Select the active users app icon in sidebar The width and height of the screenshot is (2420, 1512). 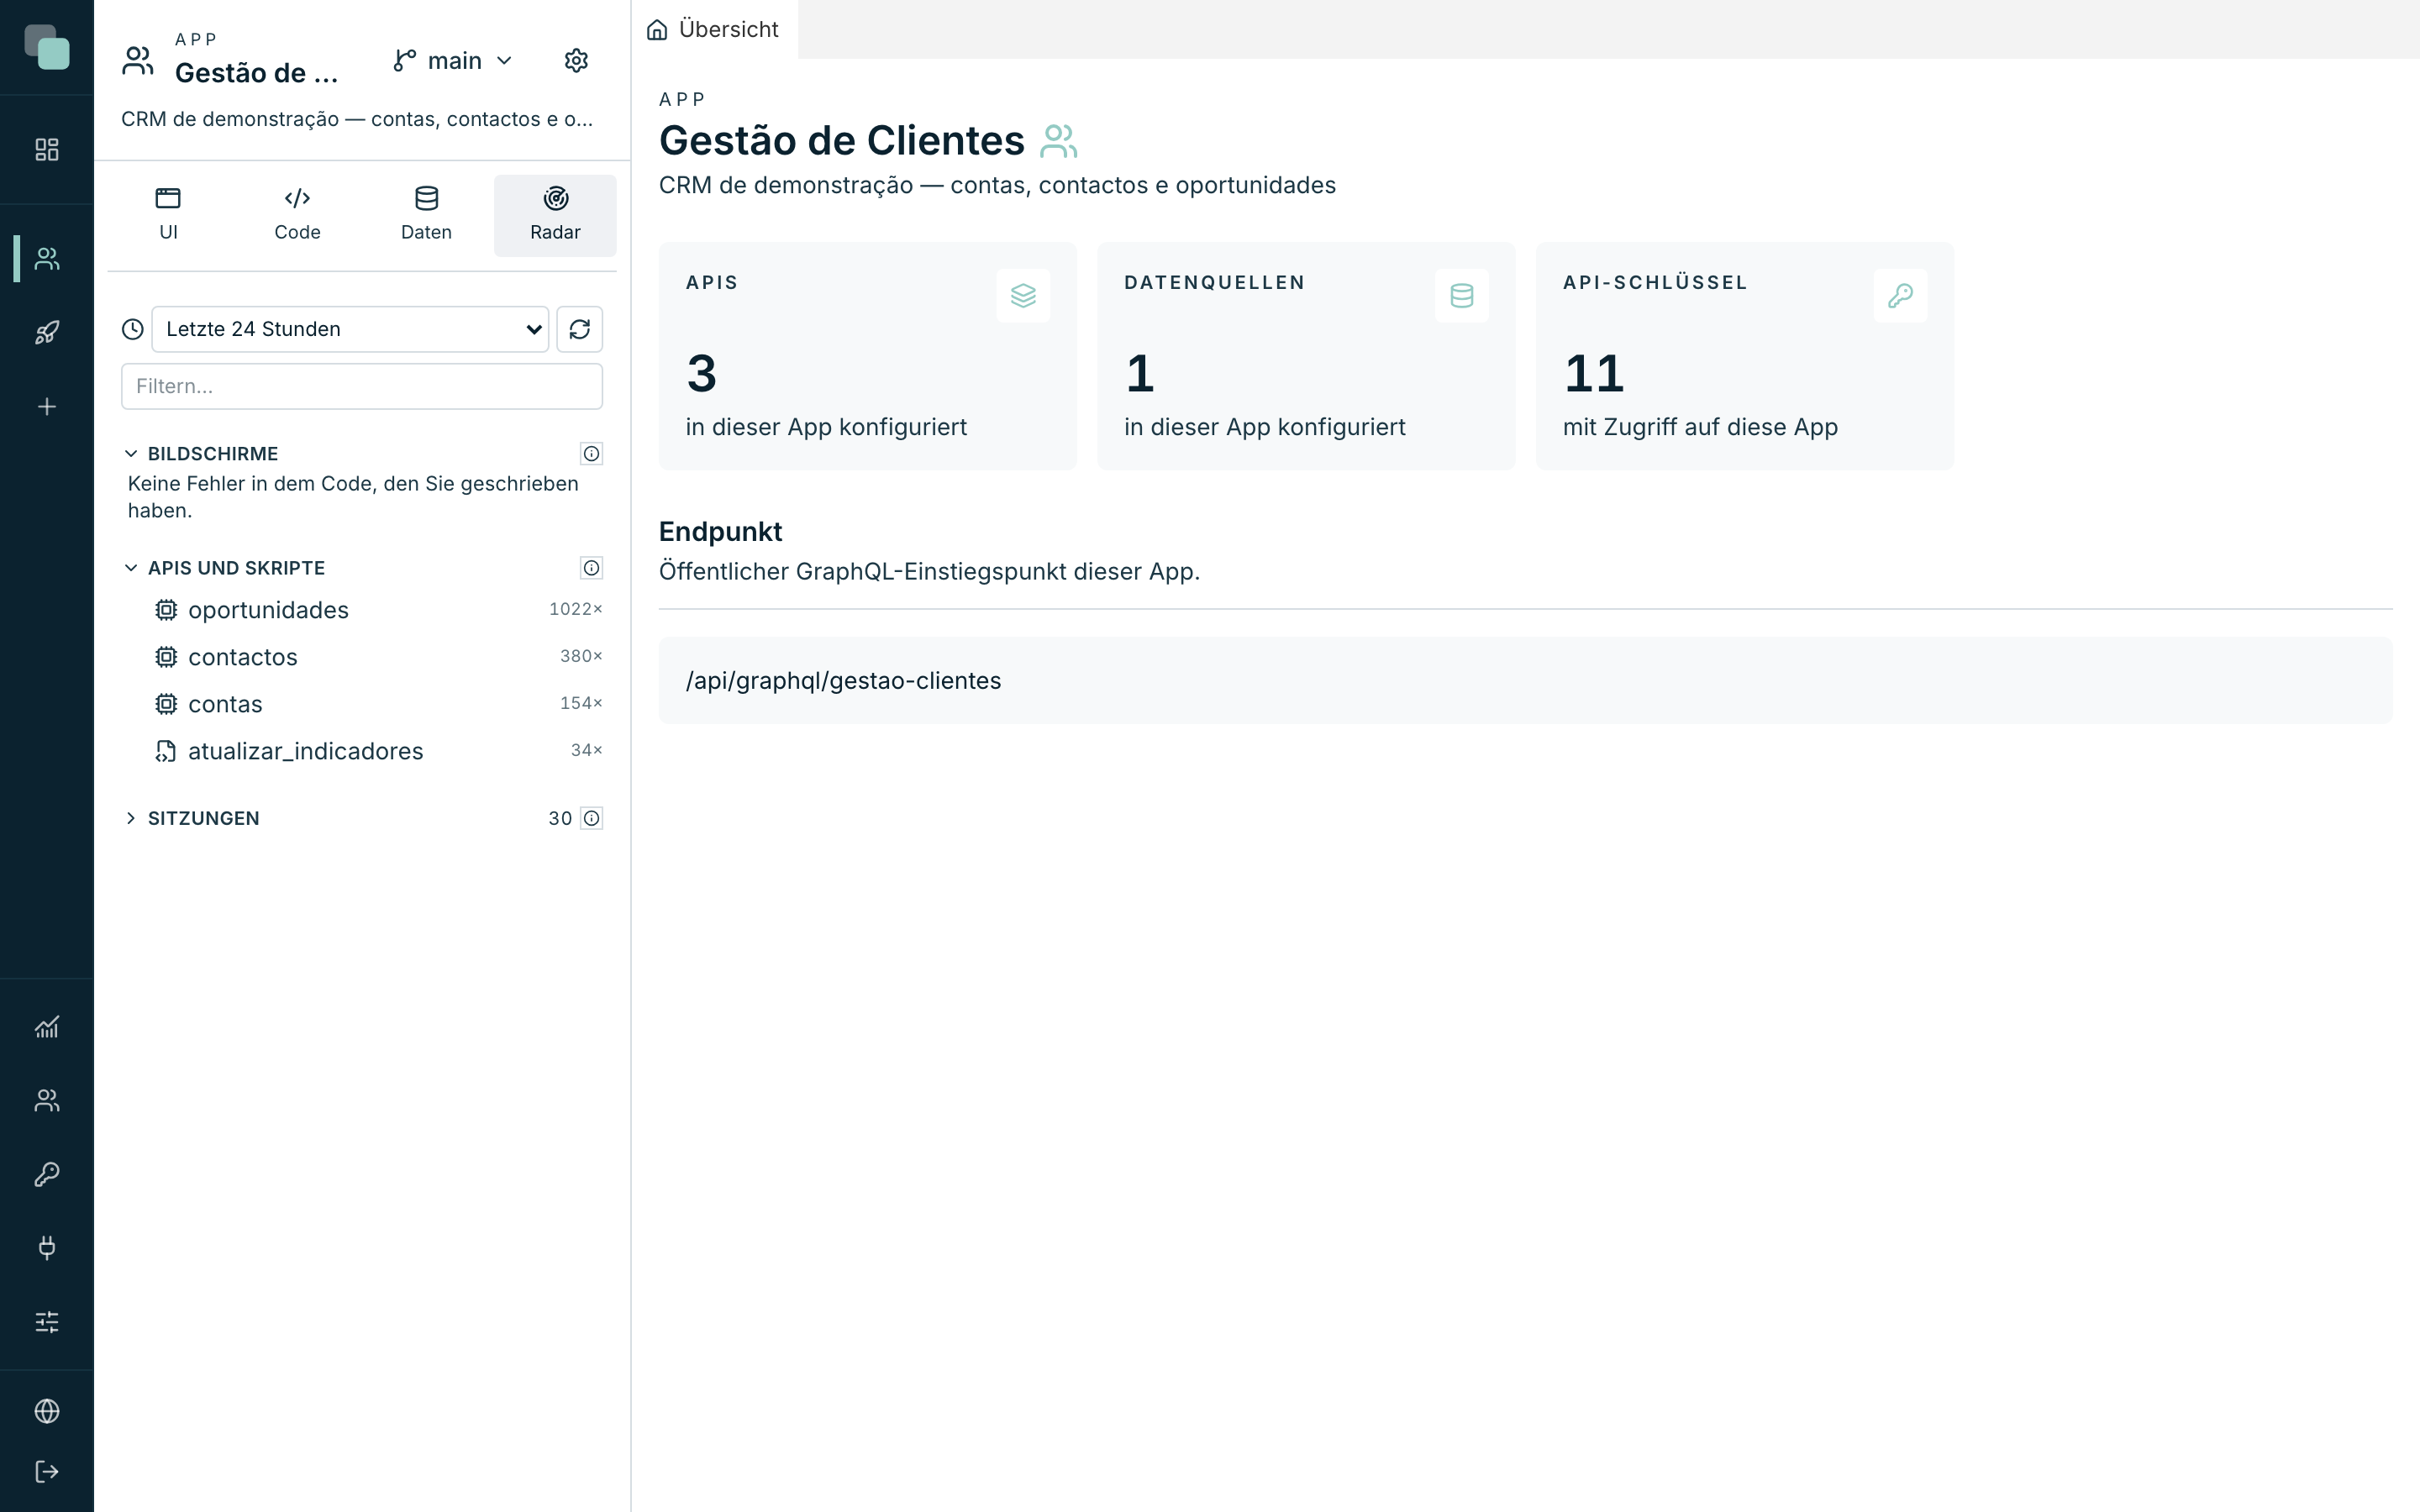[47, 259]
